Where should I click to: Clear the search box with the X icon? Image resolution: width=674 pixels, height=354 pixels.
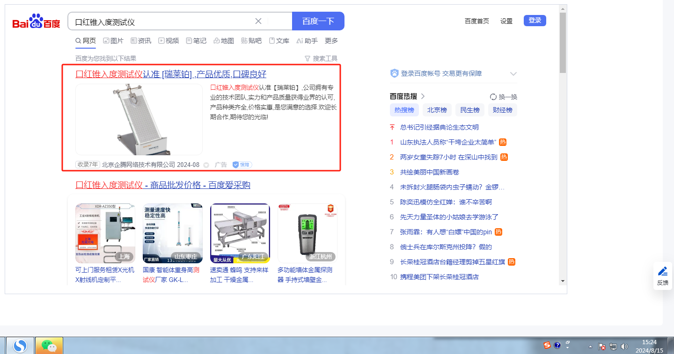click(258, 21)
